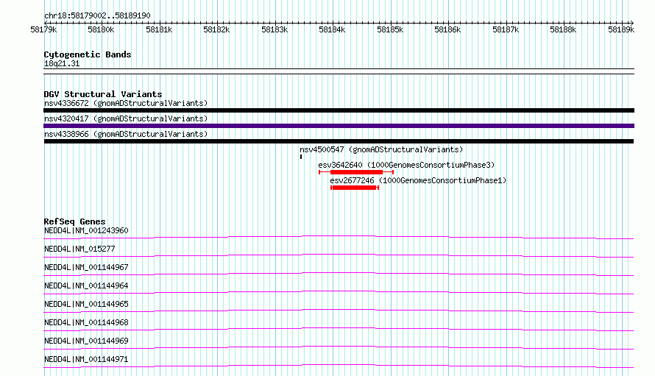Click the magenta line for NM_001144971

(x=339, y=366)
